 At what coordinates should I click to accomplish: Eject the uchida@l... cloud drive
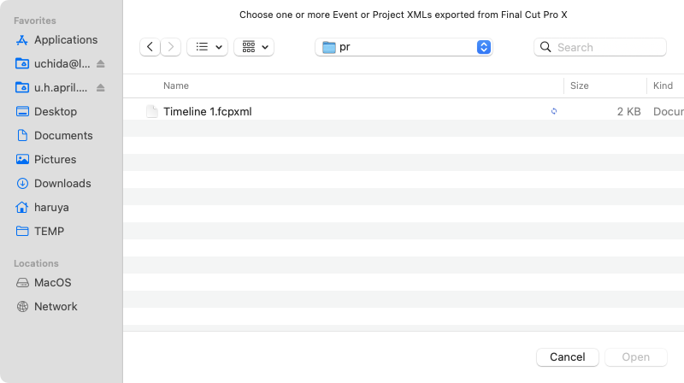[x=101, y=63]
